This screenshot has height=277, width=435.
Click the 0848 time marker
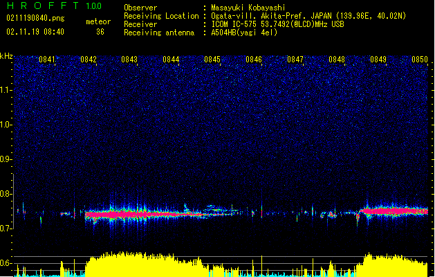click(337, 60)
